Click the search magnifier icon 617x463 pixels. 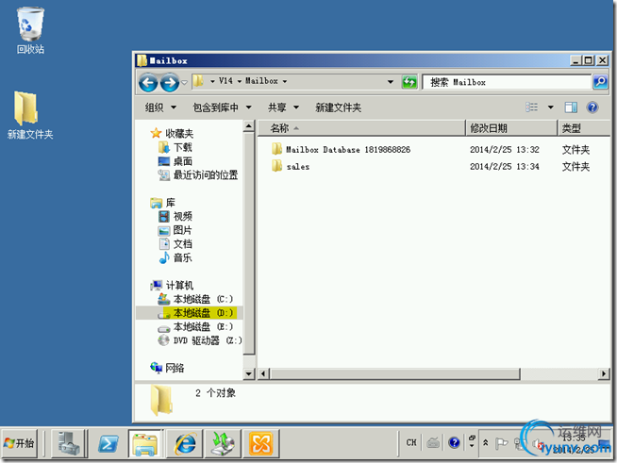pos(600,82)
